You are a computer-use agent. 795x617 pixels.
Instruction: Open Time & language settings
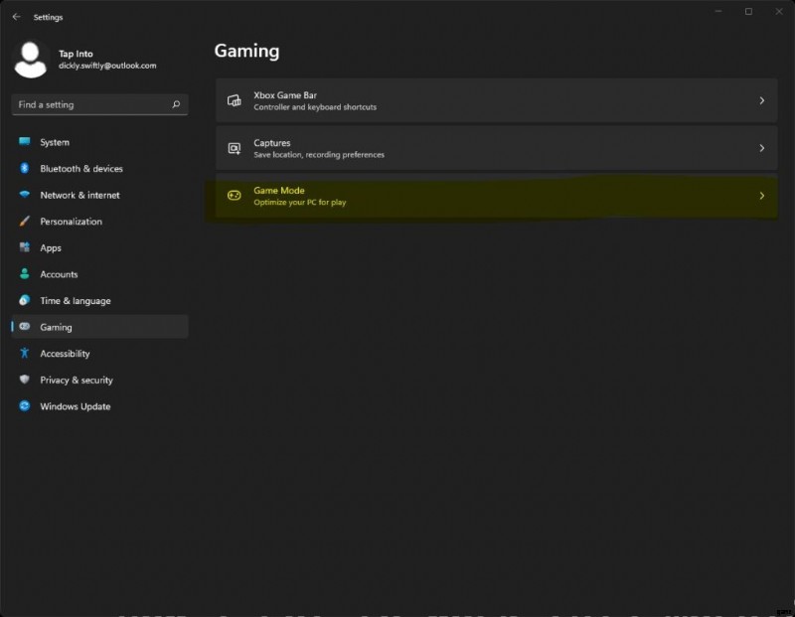pos(100,300)
